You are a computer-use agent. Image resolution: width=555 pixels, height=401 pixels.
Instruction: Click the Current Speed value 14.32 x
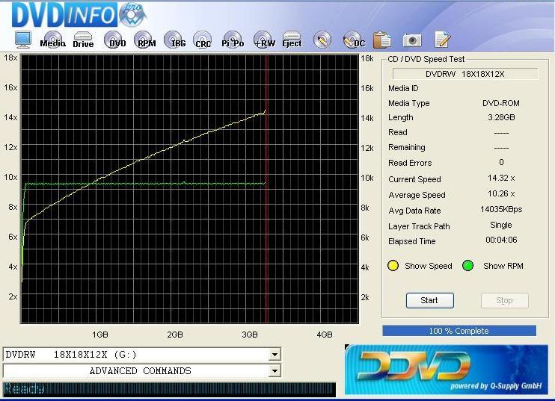coord(501,178)
